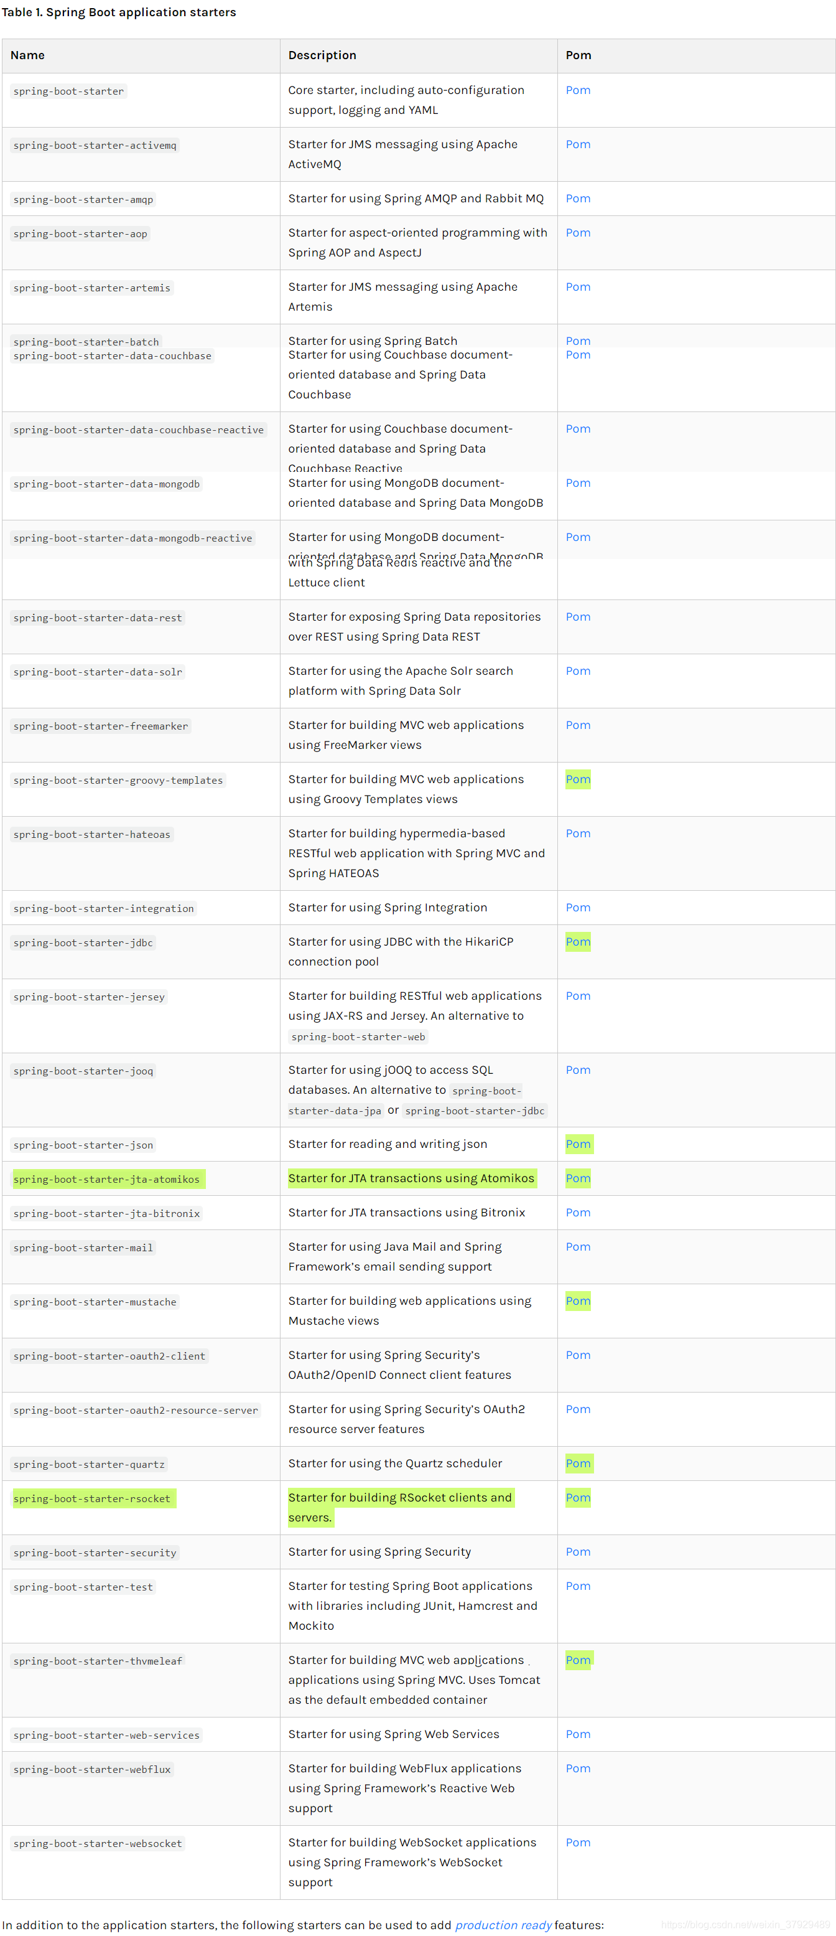Image resolution: width=836 pixels, height=1936 pixels.
Task: Open the Pom link for spring-boot-starter-security
Action: pyautogui.click(x=578, y=1552)
